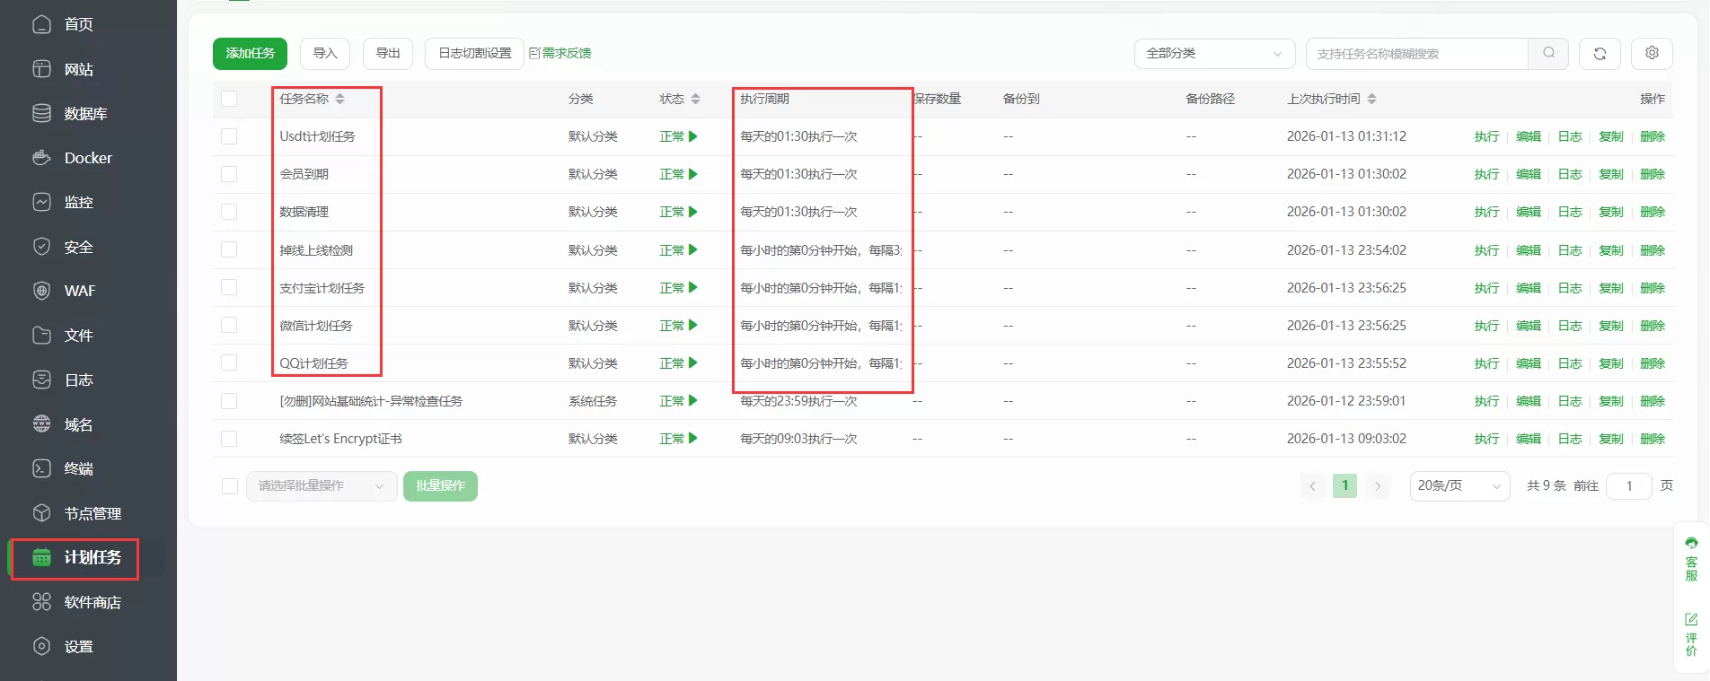Open 网站 website sidebar icon

pos(41,69)
